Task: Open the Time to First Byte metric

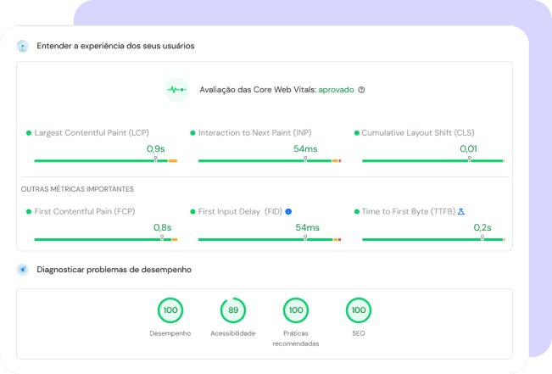Action: click(x=407, y=211)
